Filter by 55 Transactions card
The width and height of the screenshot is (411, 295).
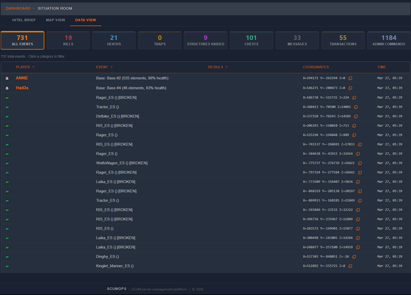click(343, 40)
